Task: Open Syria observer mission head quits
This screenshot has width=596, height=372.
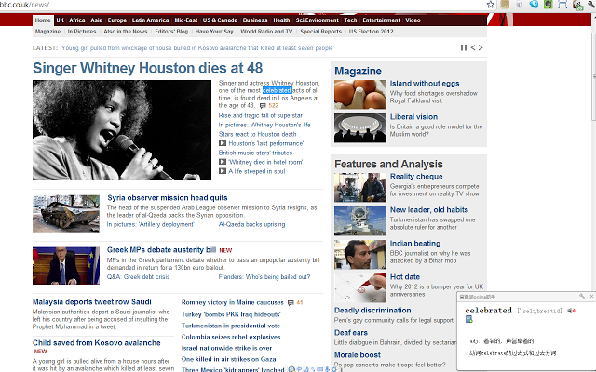Action: click(x=168, y=198)
